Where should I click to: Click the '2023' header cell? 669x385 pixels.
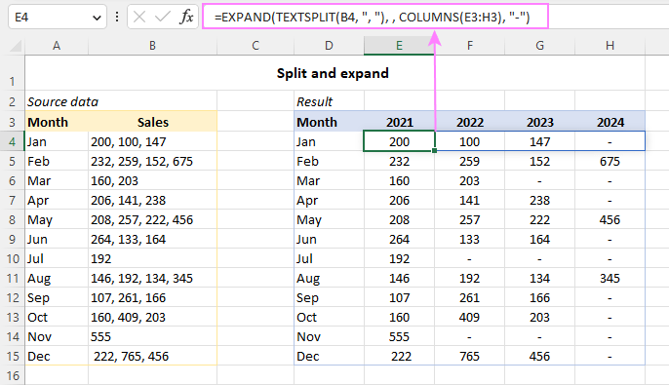click(x=539, y=123)
